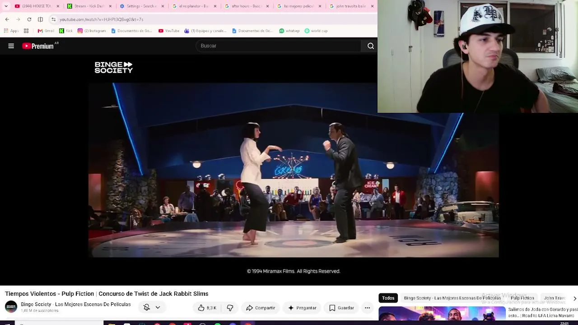This screenshot has height=325, width=578.
Task: Open the Gmail bookmark
Action: tap(46, 31)
